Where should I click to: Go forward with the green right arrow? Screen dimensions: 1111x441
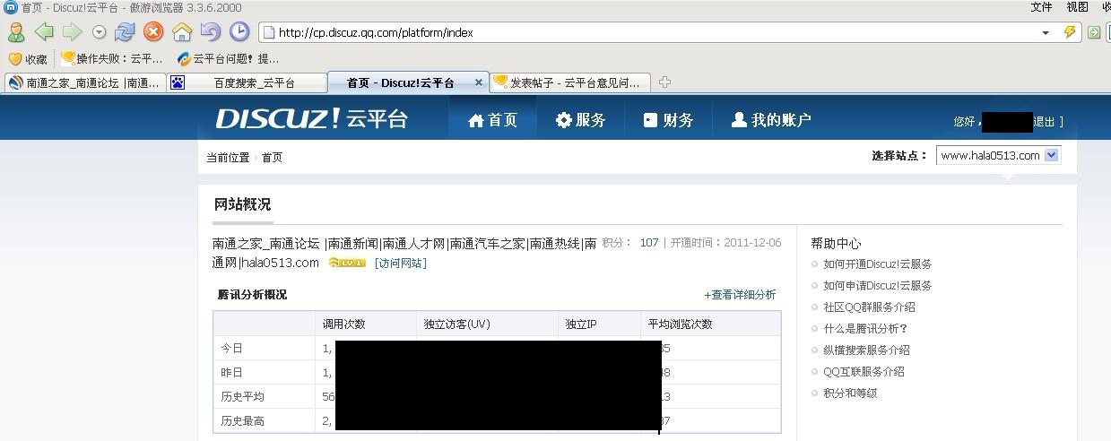(x=72, y=32)
